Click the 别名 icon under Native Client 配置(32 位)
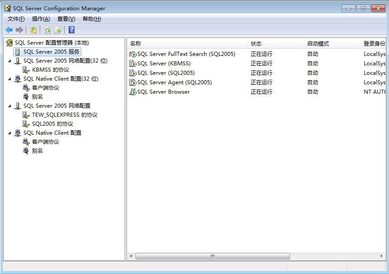This screenshot has height=274, width=389. pyautogui.click(x=26, y=97)
